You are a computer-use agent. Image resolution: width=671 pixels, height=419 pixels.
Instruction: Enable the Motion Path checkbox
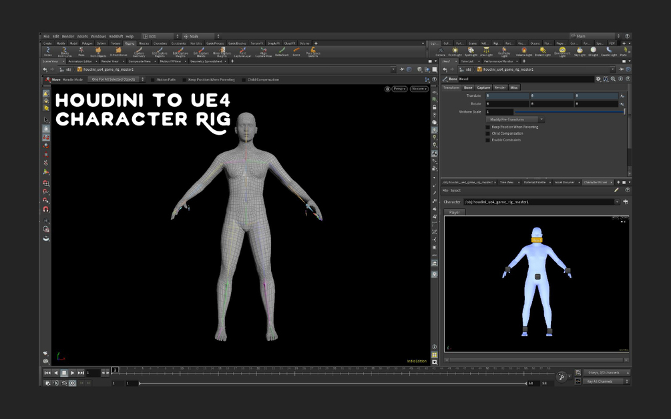click(x=153, y=79)
